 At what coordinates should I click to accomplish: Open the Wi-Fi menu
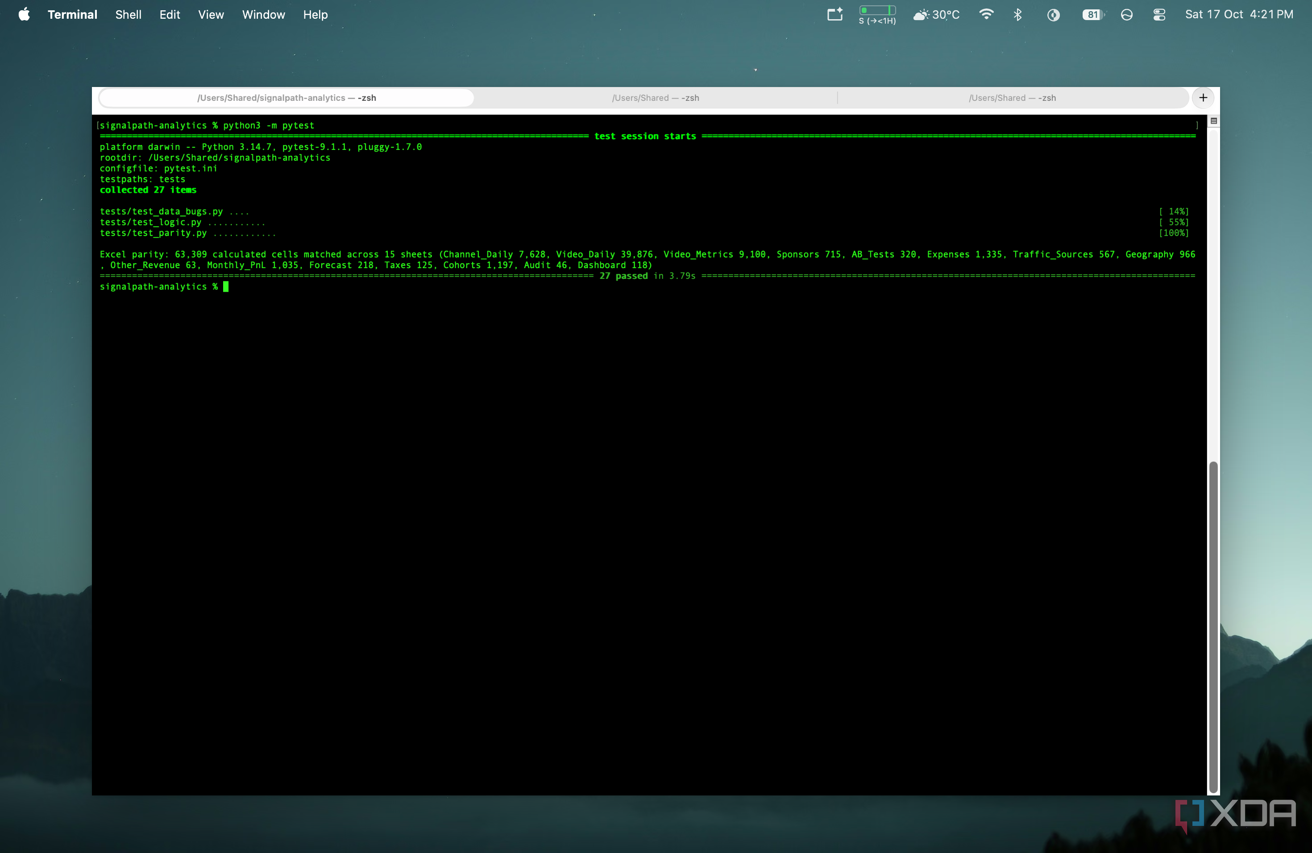pyautogui.click(x=986, y=14)
